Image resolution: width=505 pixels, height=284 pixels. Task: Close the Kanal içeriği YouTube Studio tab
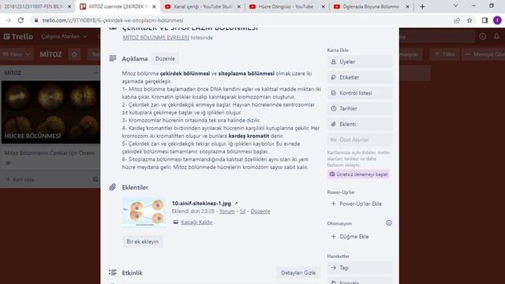(238, 6)
